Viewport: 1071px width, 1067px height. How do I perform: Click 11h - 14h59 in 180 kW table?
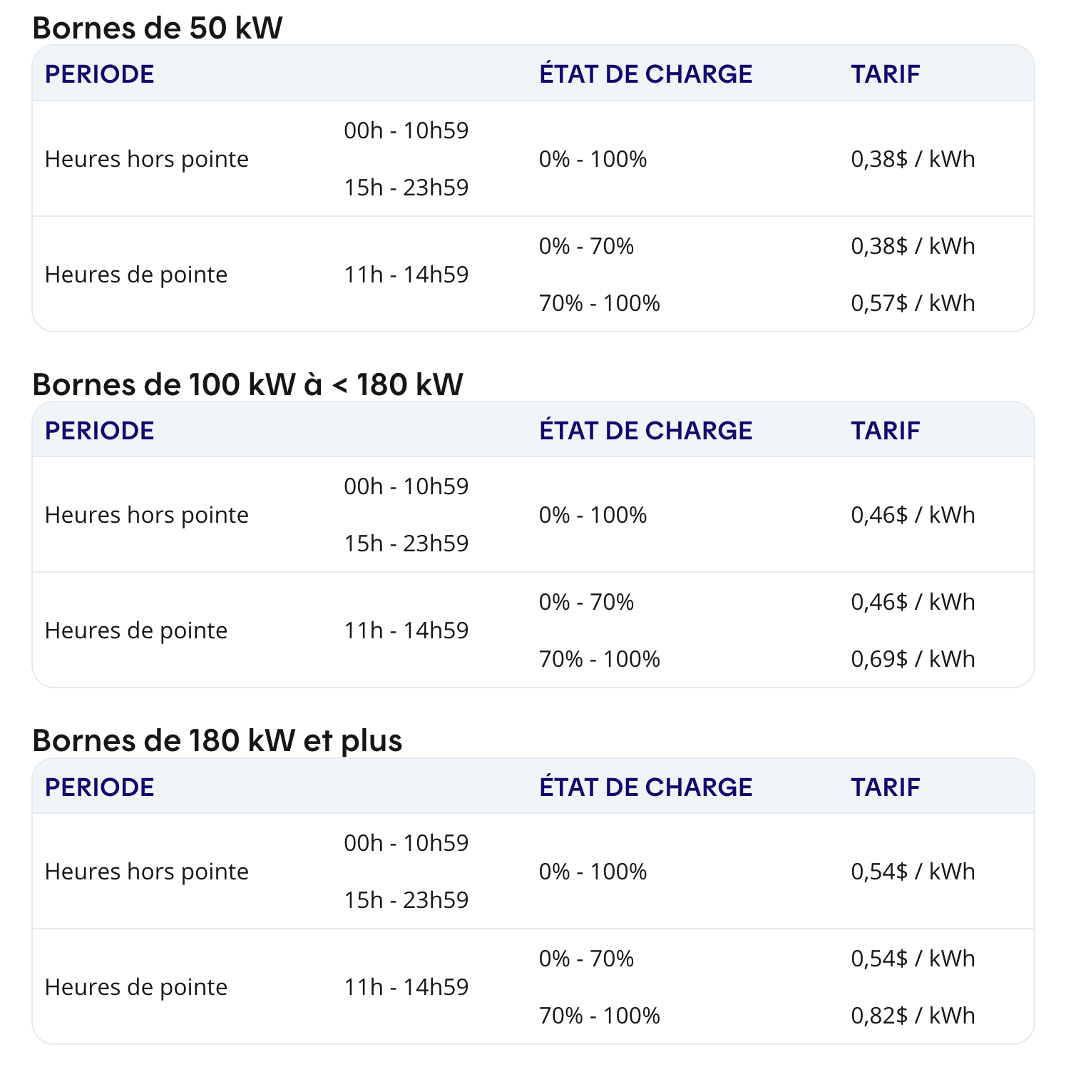click(406, 987)
